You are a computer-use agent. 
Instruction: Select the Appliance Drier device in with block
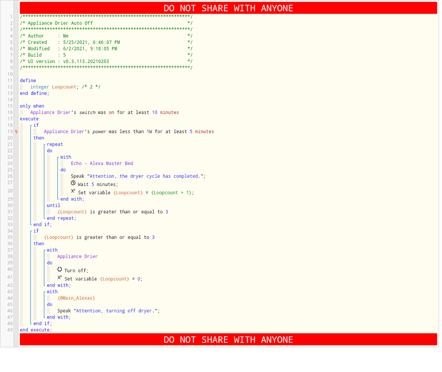(x=77, y=256)
